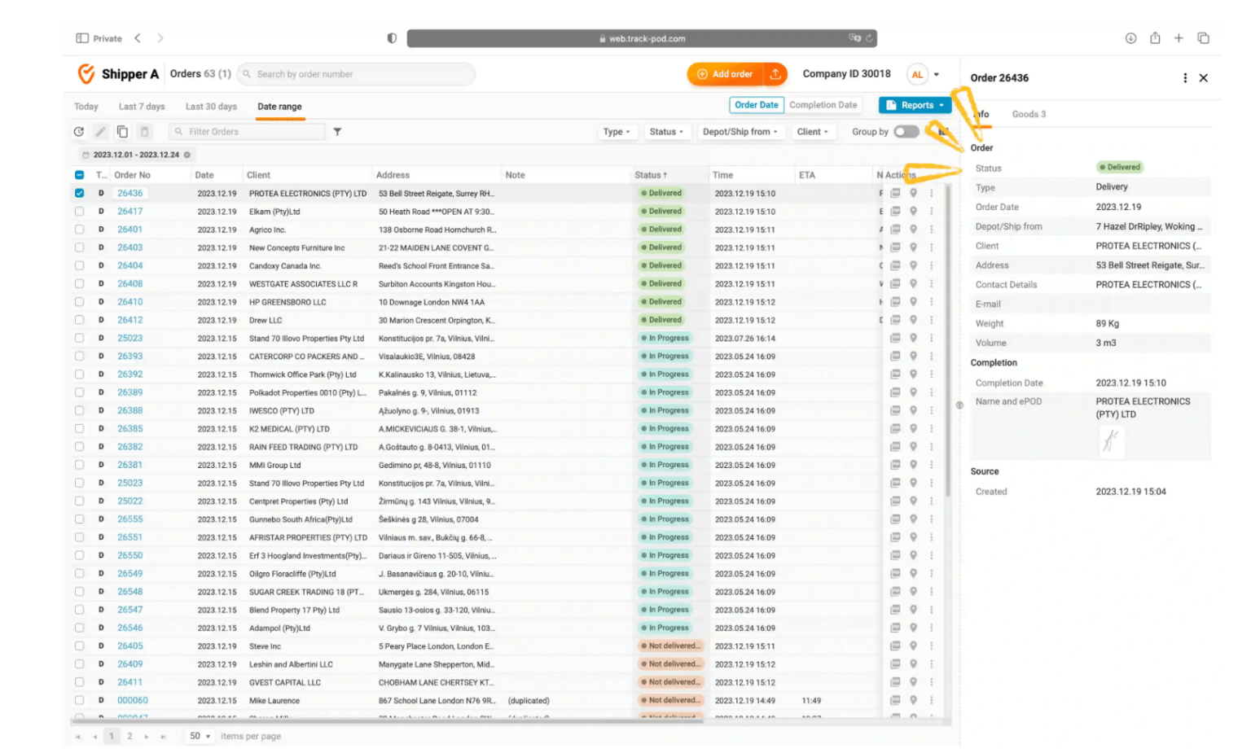Click inside the Search by order number field
This screenshot has width=1251, height=753.
coord(356,73)
